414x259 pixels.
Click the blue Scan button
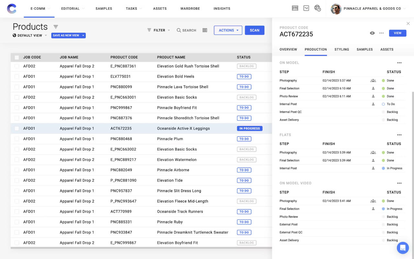[254, 30]
